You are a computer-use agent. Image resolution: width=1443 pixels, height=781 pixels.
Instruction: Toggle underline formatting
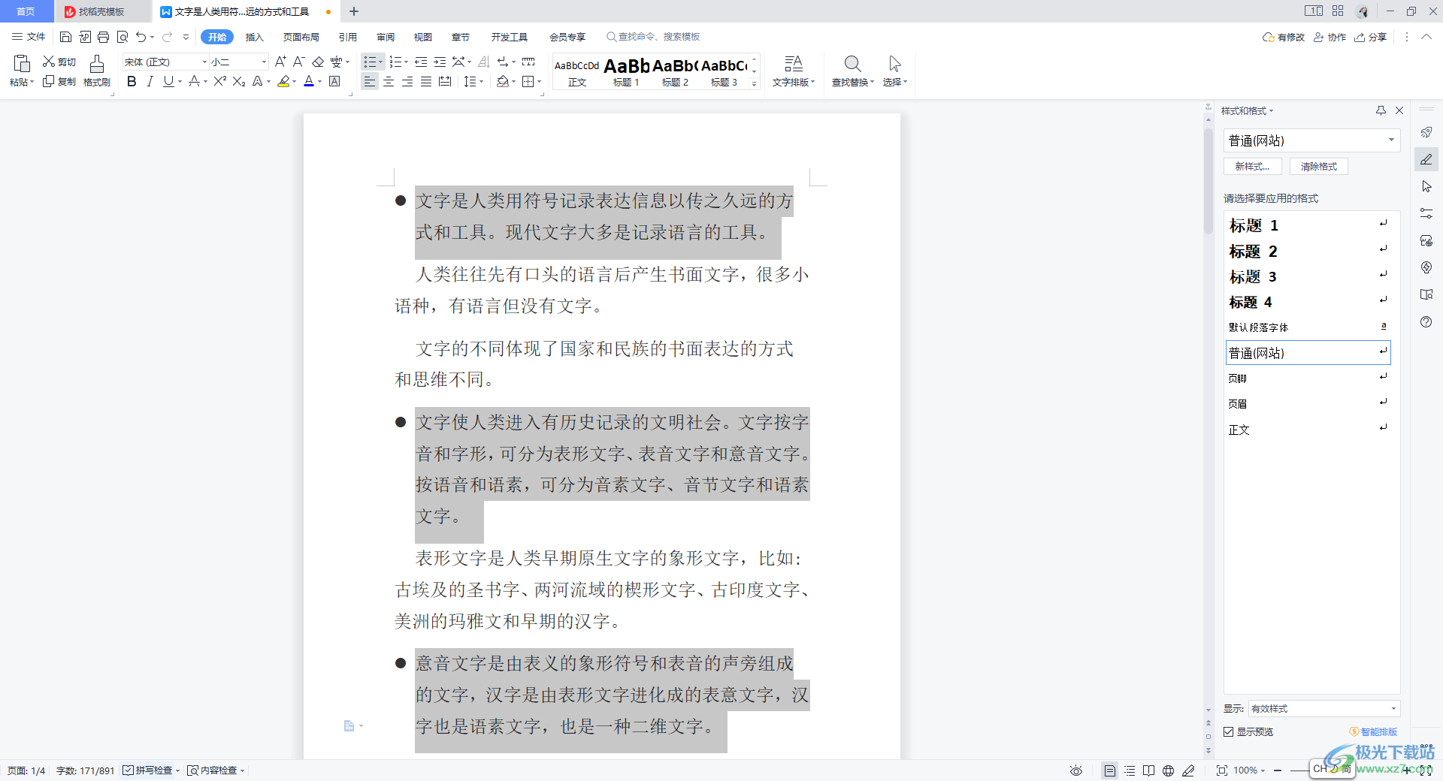168,81
